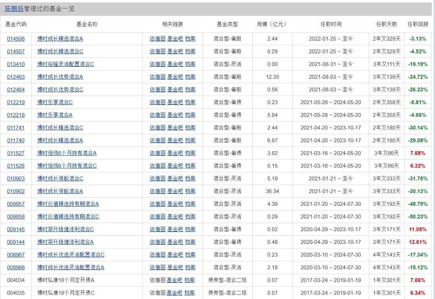Open fund code 012463 link
The width and height of the screenshot is (435, 299).
16,77
